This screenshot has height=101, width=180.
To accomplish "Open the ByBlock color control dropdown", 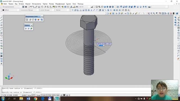I will [11, 10].
